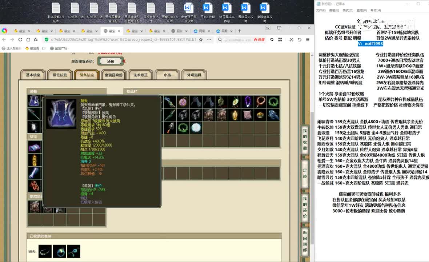The width and height of the screenshot is (429, 262).
Task: Open the 藏宝广场 bookmark
Action: pos(59,48)
